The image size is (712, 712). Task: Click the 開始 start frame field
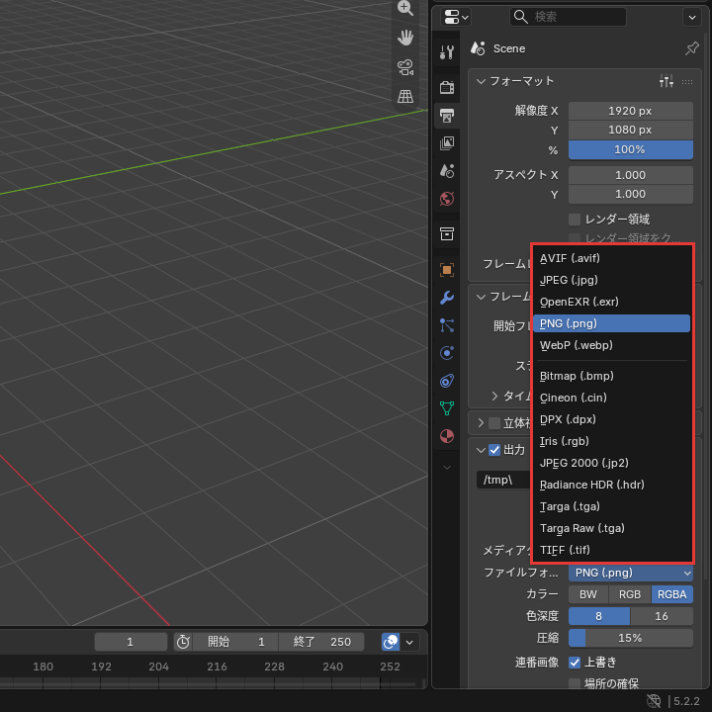(235, 642)
